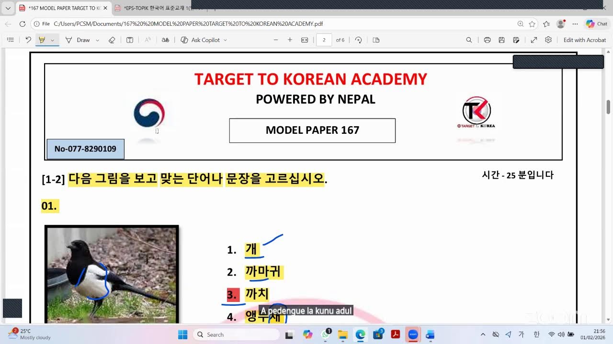
Task: Click the Translate icon
Action: point(165,40)
